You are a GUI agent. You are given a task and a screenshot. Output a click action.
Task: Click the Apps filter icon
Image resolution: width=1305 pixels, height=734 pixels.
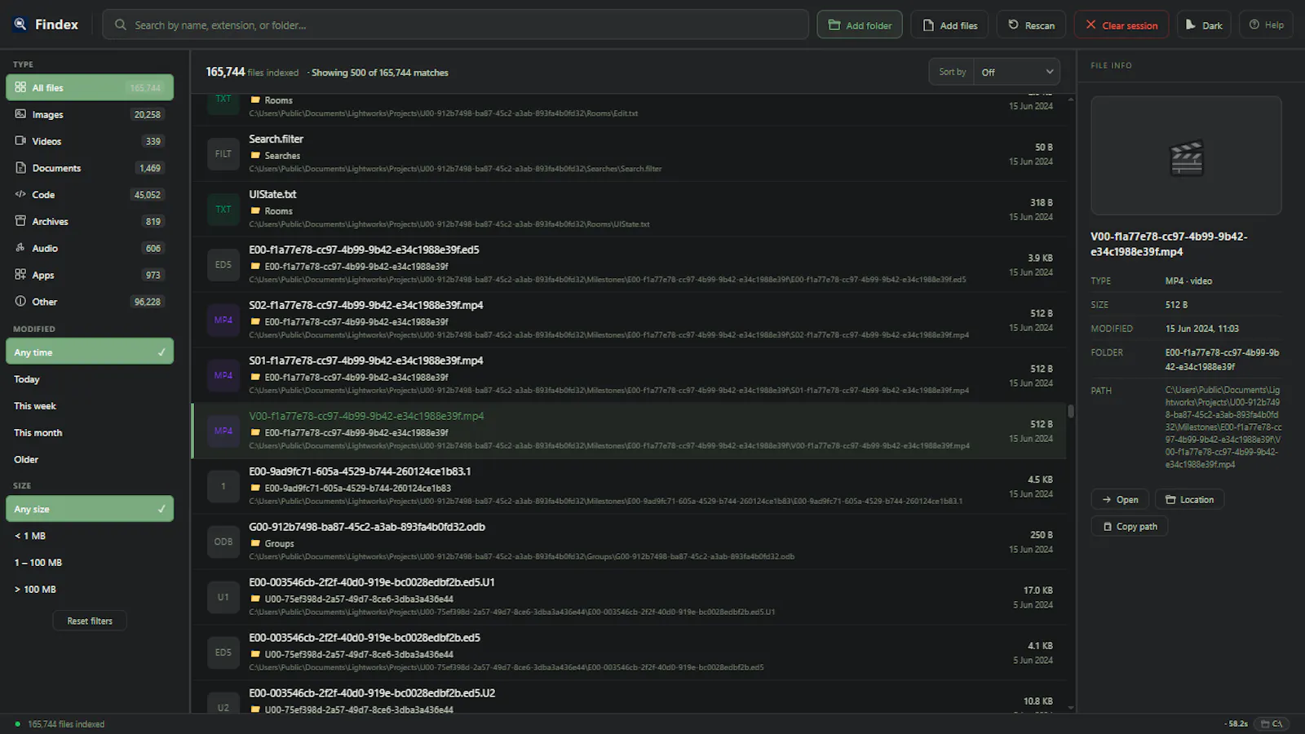[20, 275]
